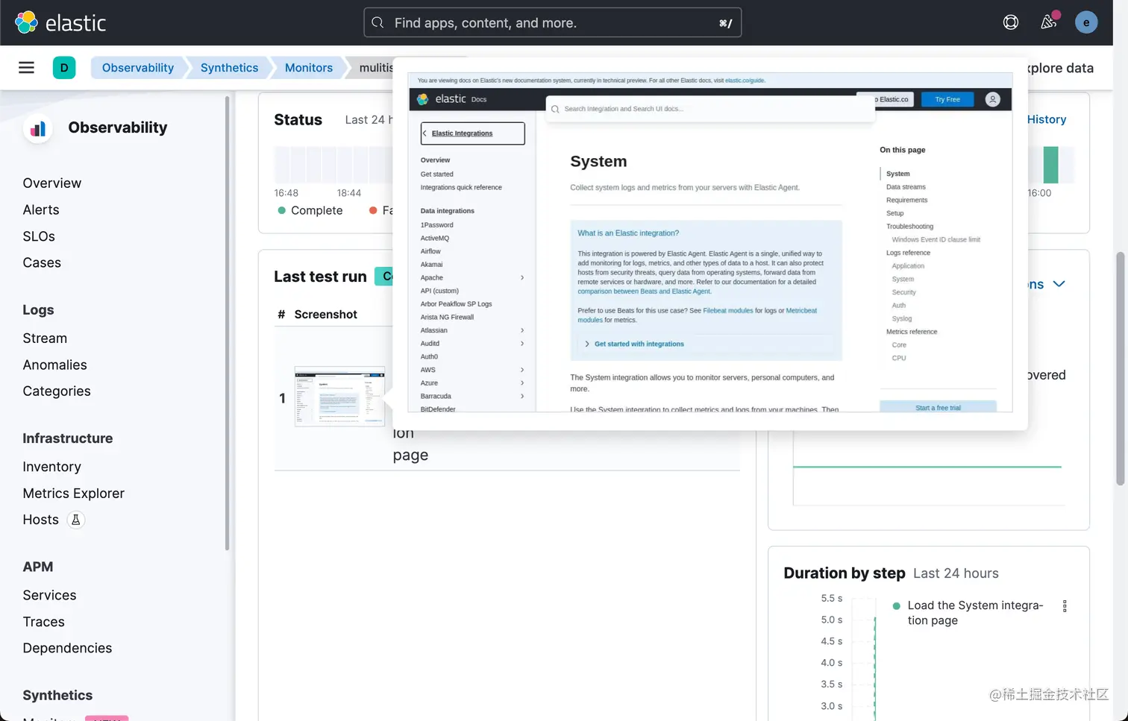Click the beaker icon beside Hosts
Viewport: 1128px width, 721px height.
tap(76, 520)
